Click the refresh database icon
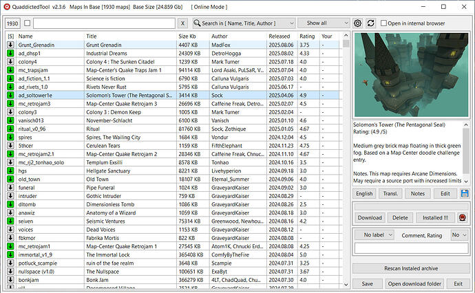Screen dimensions: 475x293 click(371, 23)
